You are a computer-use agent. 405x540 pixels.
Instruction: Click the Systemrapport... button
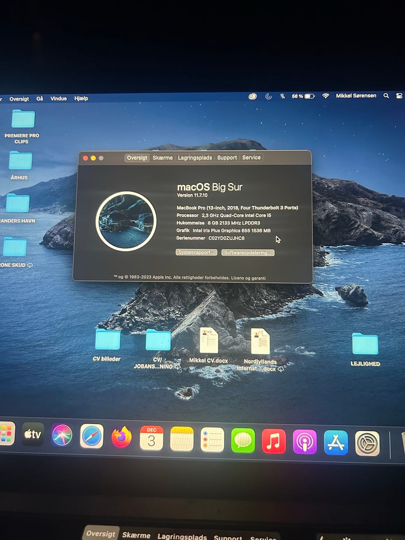[x=196, y=252]
